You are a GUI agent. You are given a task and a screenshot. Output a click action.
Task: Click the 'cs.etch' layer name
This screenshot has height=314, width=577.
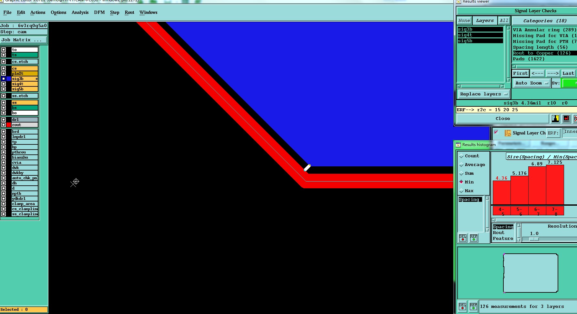click(x=25, y=62)
